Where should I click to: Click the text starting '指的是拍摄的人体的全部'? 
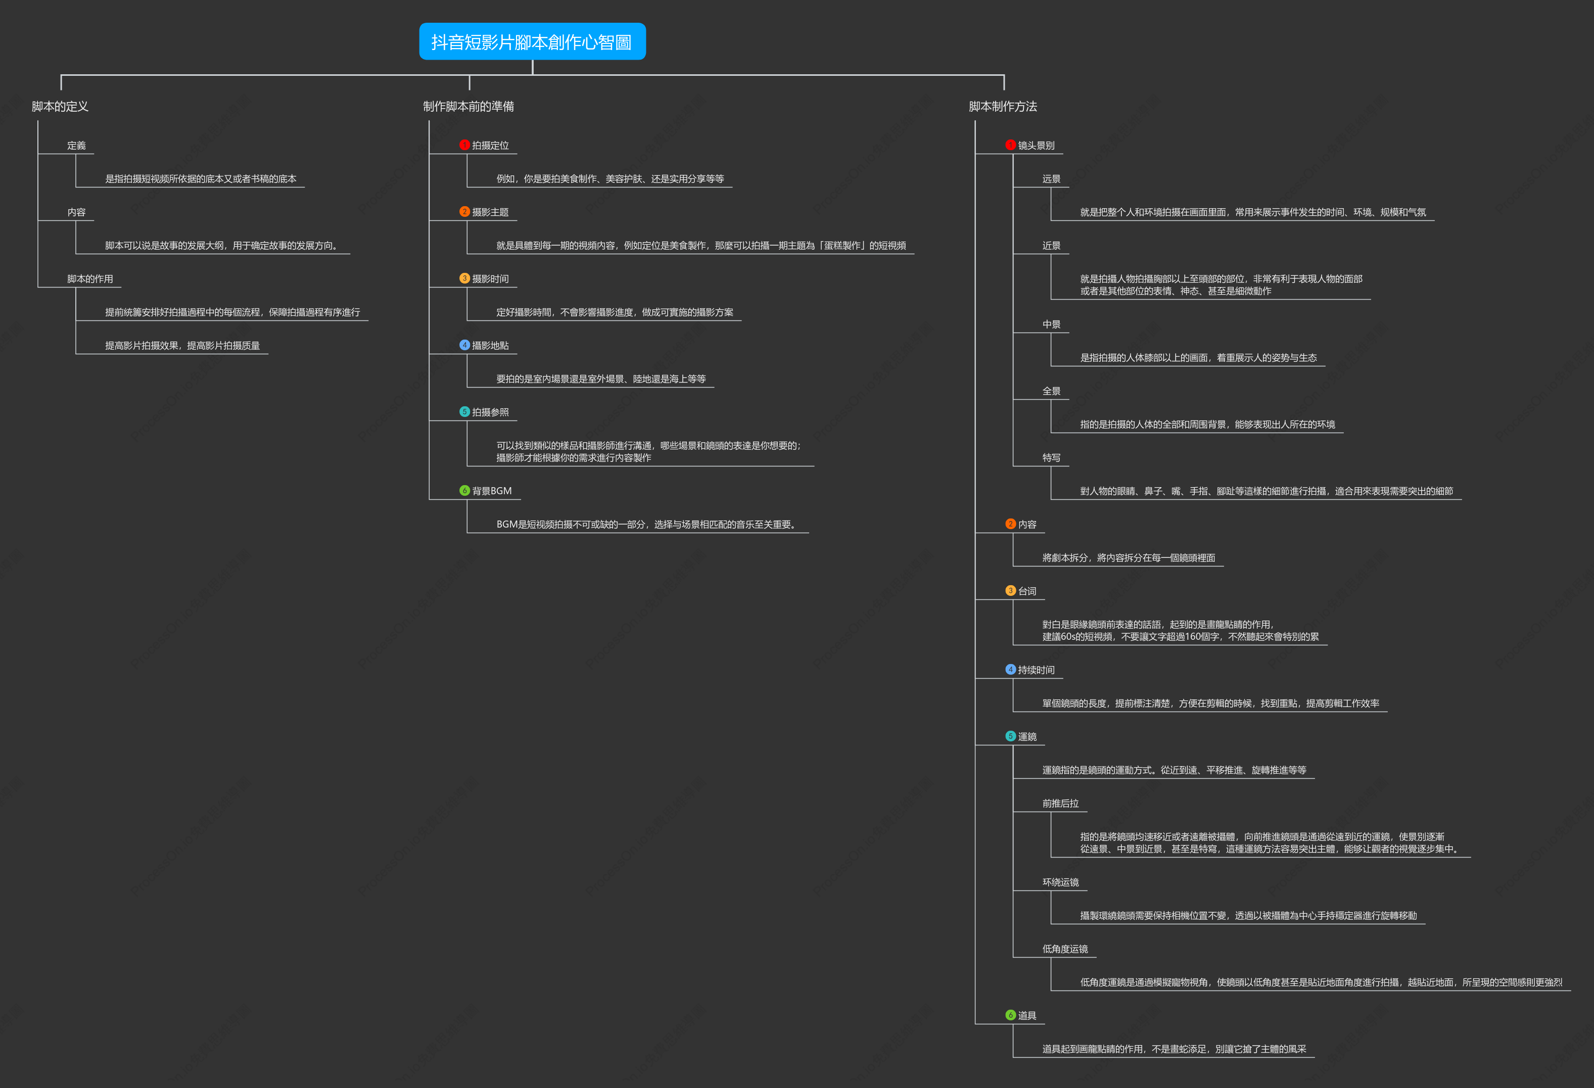[1207, 424]
